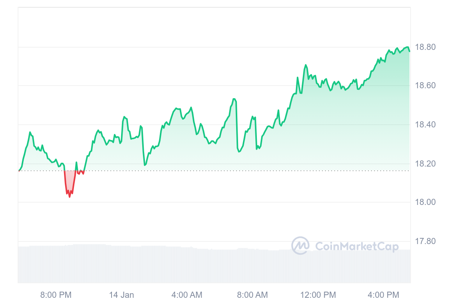Click the 18.00 price axis label

[426, 202]
